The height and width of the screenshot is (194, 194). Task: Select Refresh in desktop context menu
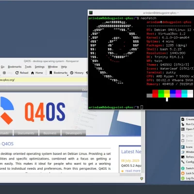pos(187,157)
